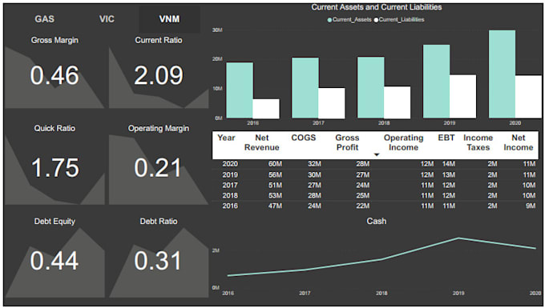The image size is (545, 308).
Task: Sort table by Operating Income header
Action: pos(403,142)
